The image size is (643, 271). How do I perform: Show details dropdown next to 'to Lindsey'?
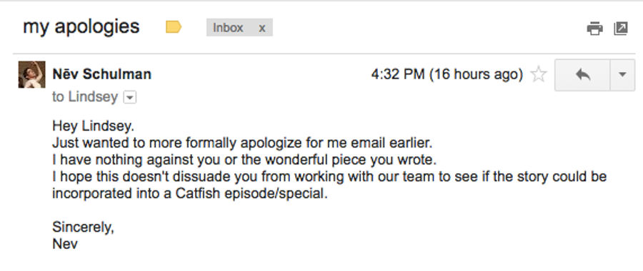130,98
